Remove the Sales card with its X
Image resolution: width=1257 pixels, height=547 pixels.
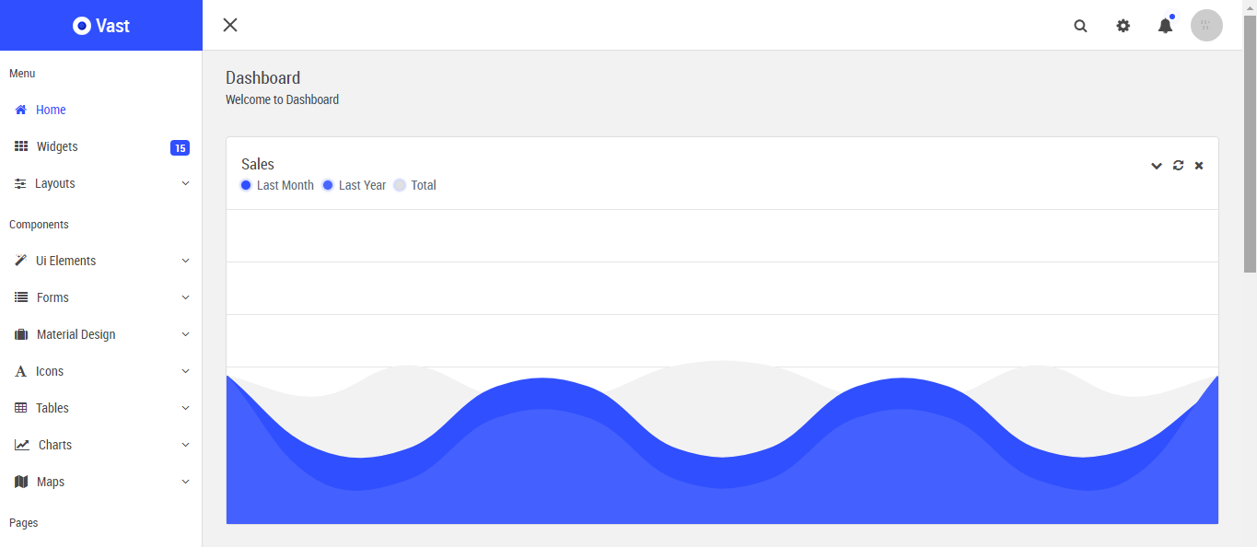(1199, 166)
